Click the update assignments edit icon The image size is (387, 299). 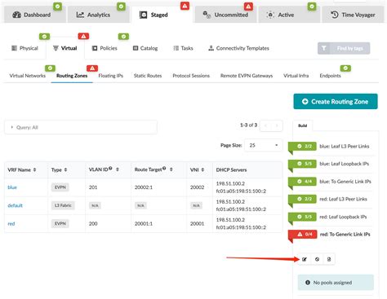(x=305, y=259)
